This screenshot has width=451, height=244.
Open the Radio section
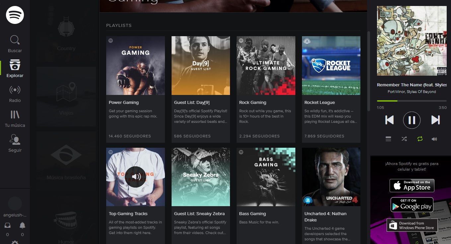[x=15, y=93]
